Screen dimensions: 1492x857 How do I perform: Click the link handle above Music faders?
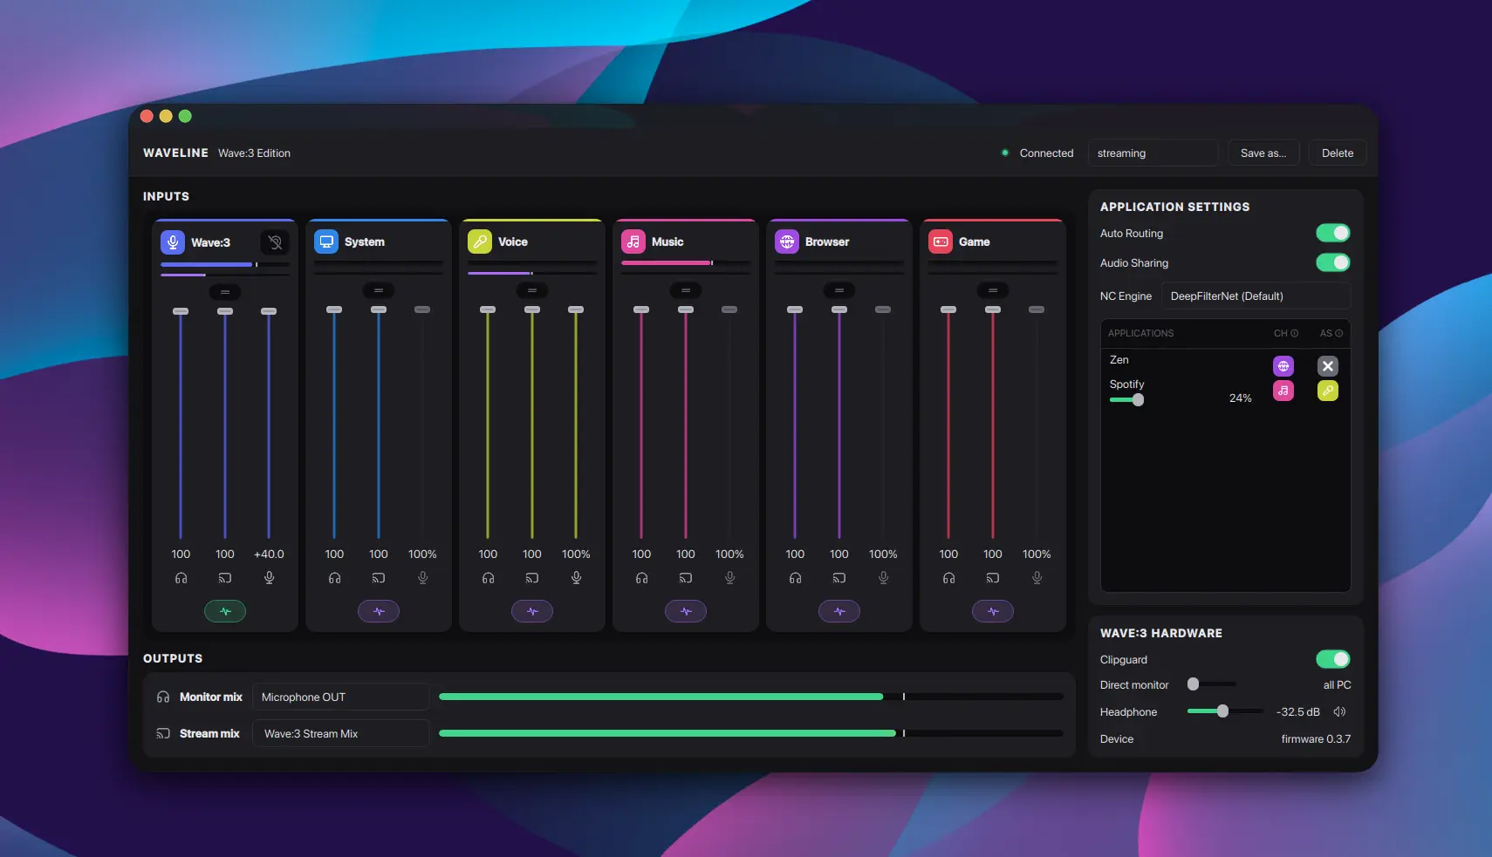pos(686,290)
